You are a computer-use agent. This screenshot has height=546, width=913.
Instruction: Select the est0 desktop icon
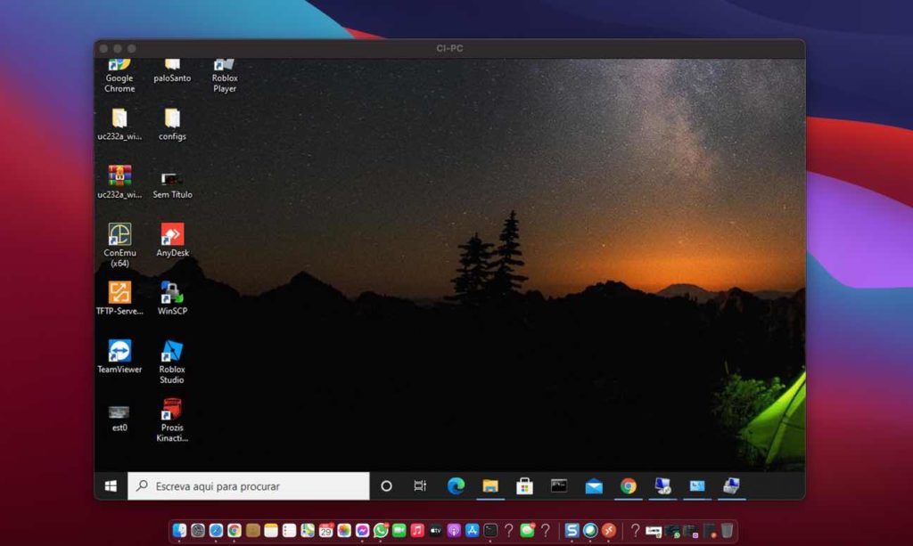[x=119, y=418]
